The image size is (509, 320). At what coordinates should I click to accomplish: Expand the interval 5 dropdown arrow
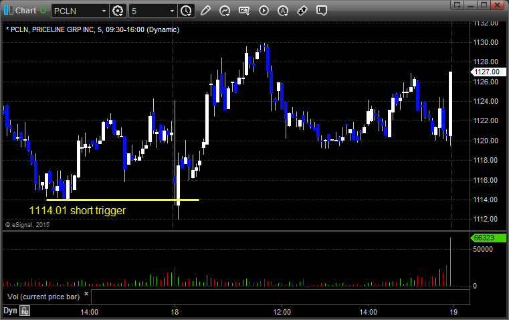[172, 11]
